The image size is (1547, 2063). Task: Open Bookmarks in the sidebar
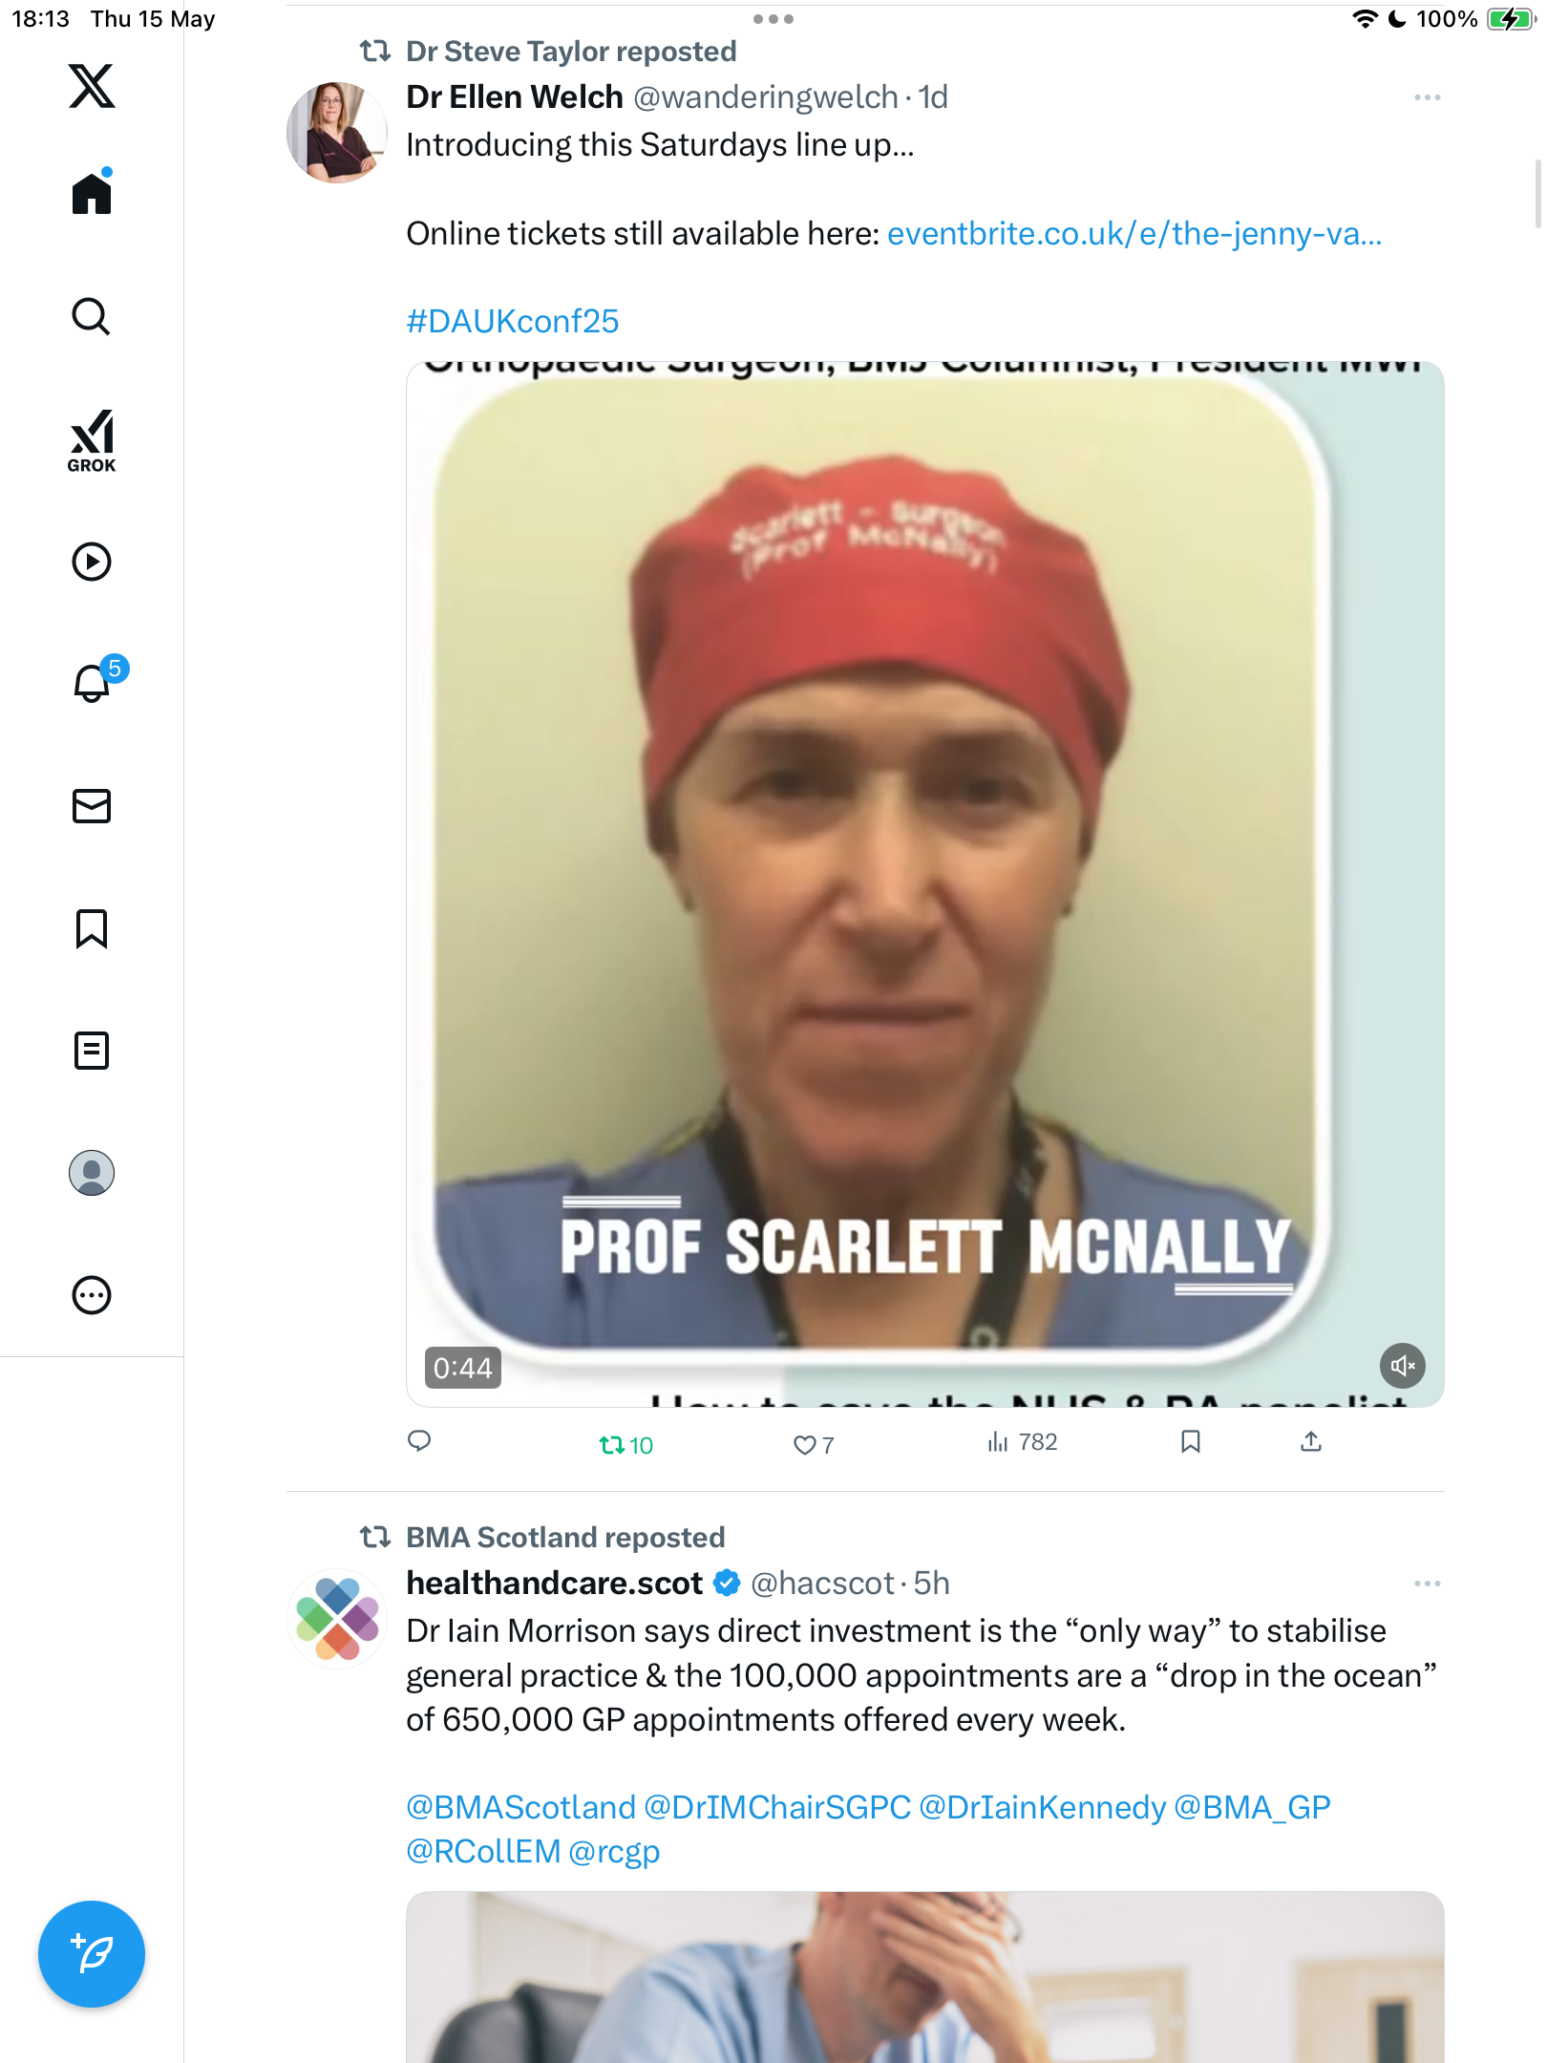tap(92, 928)
